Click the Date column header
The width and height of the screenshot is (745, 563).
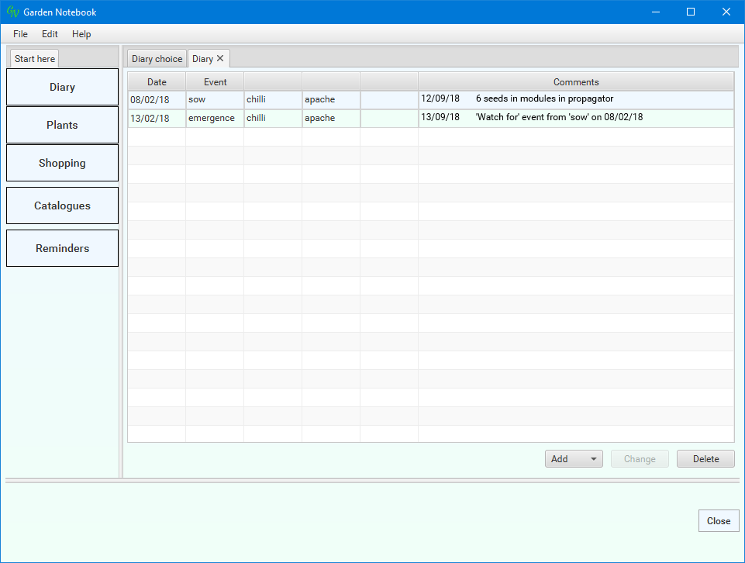(x=157, y=81)
